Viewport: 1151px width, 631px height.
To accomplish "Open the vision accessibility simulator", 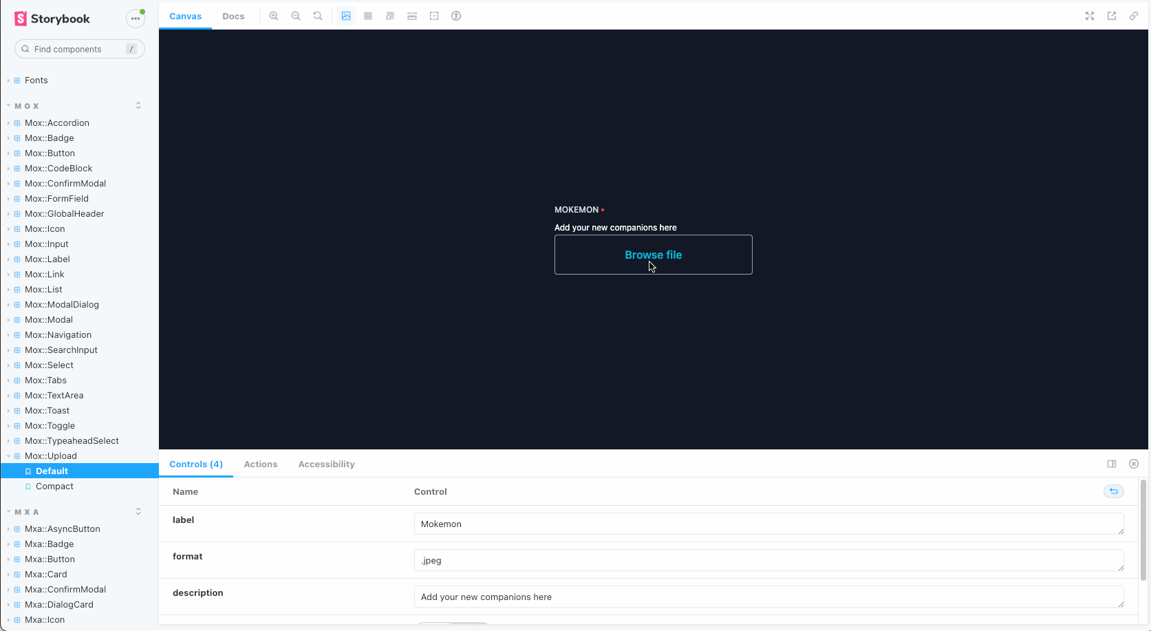I will pyautogui.click(x=456, y=16).
